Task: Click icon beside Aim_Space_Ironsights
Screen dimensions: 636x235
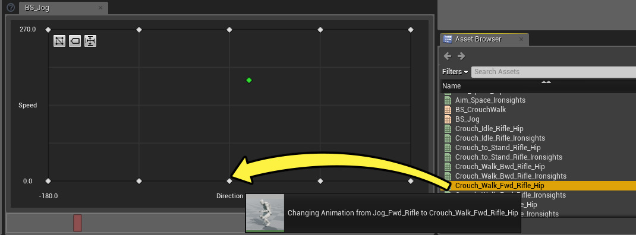Action: [448, 100]
